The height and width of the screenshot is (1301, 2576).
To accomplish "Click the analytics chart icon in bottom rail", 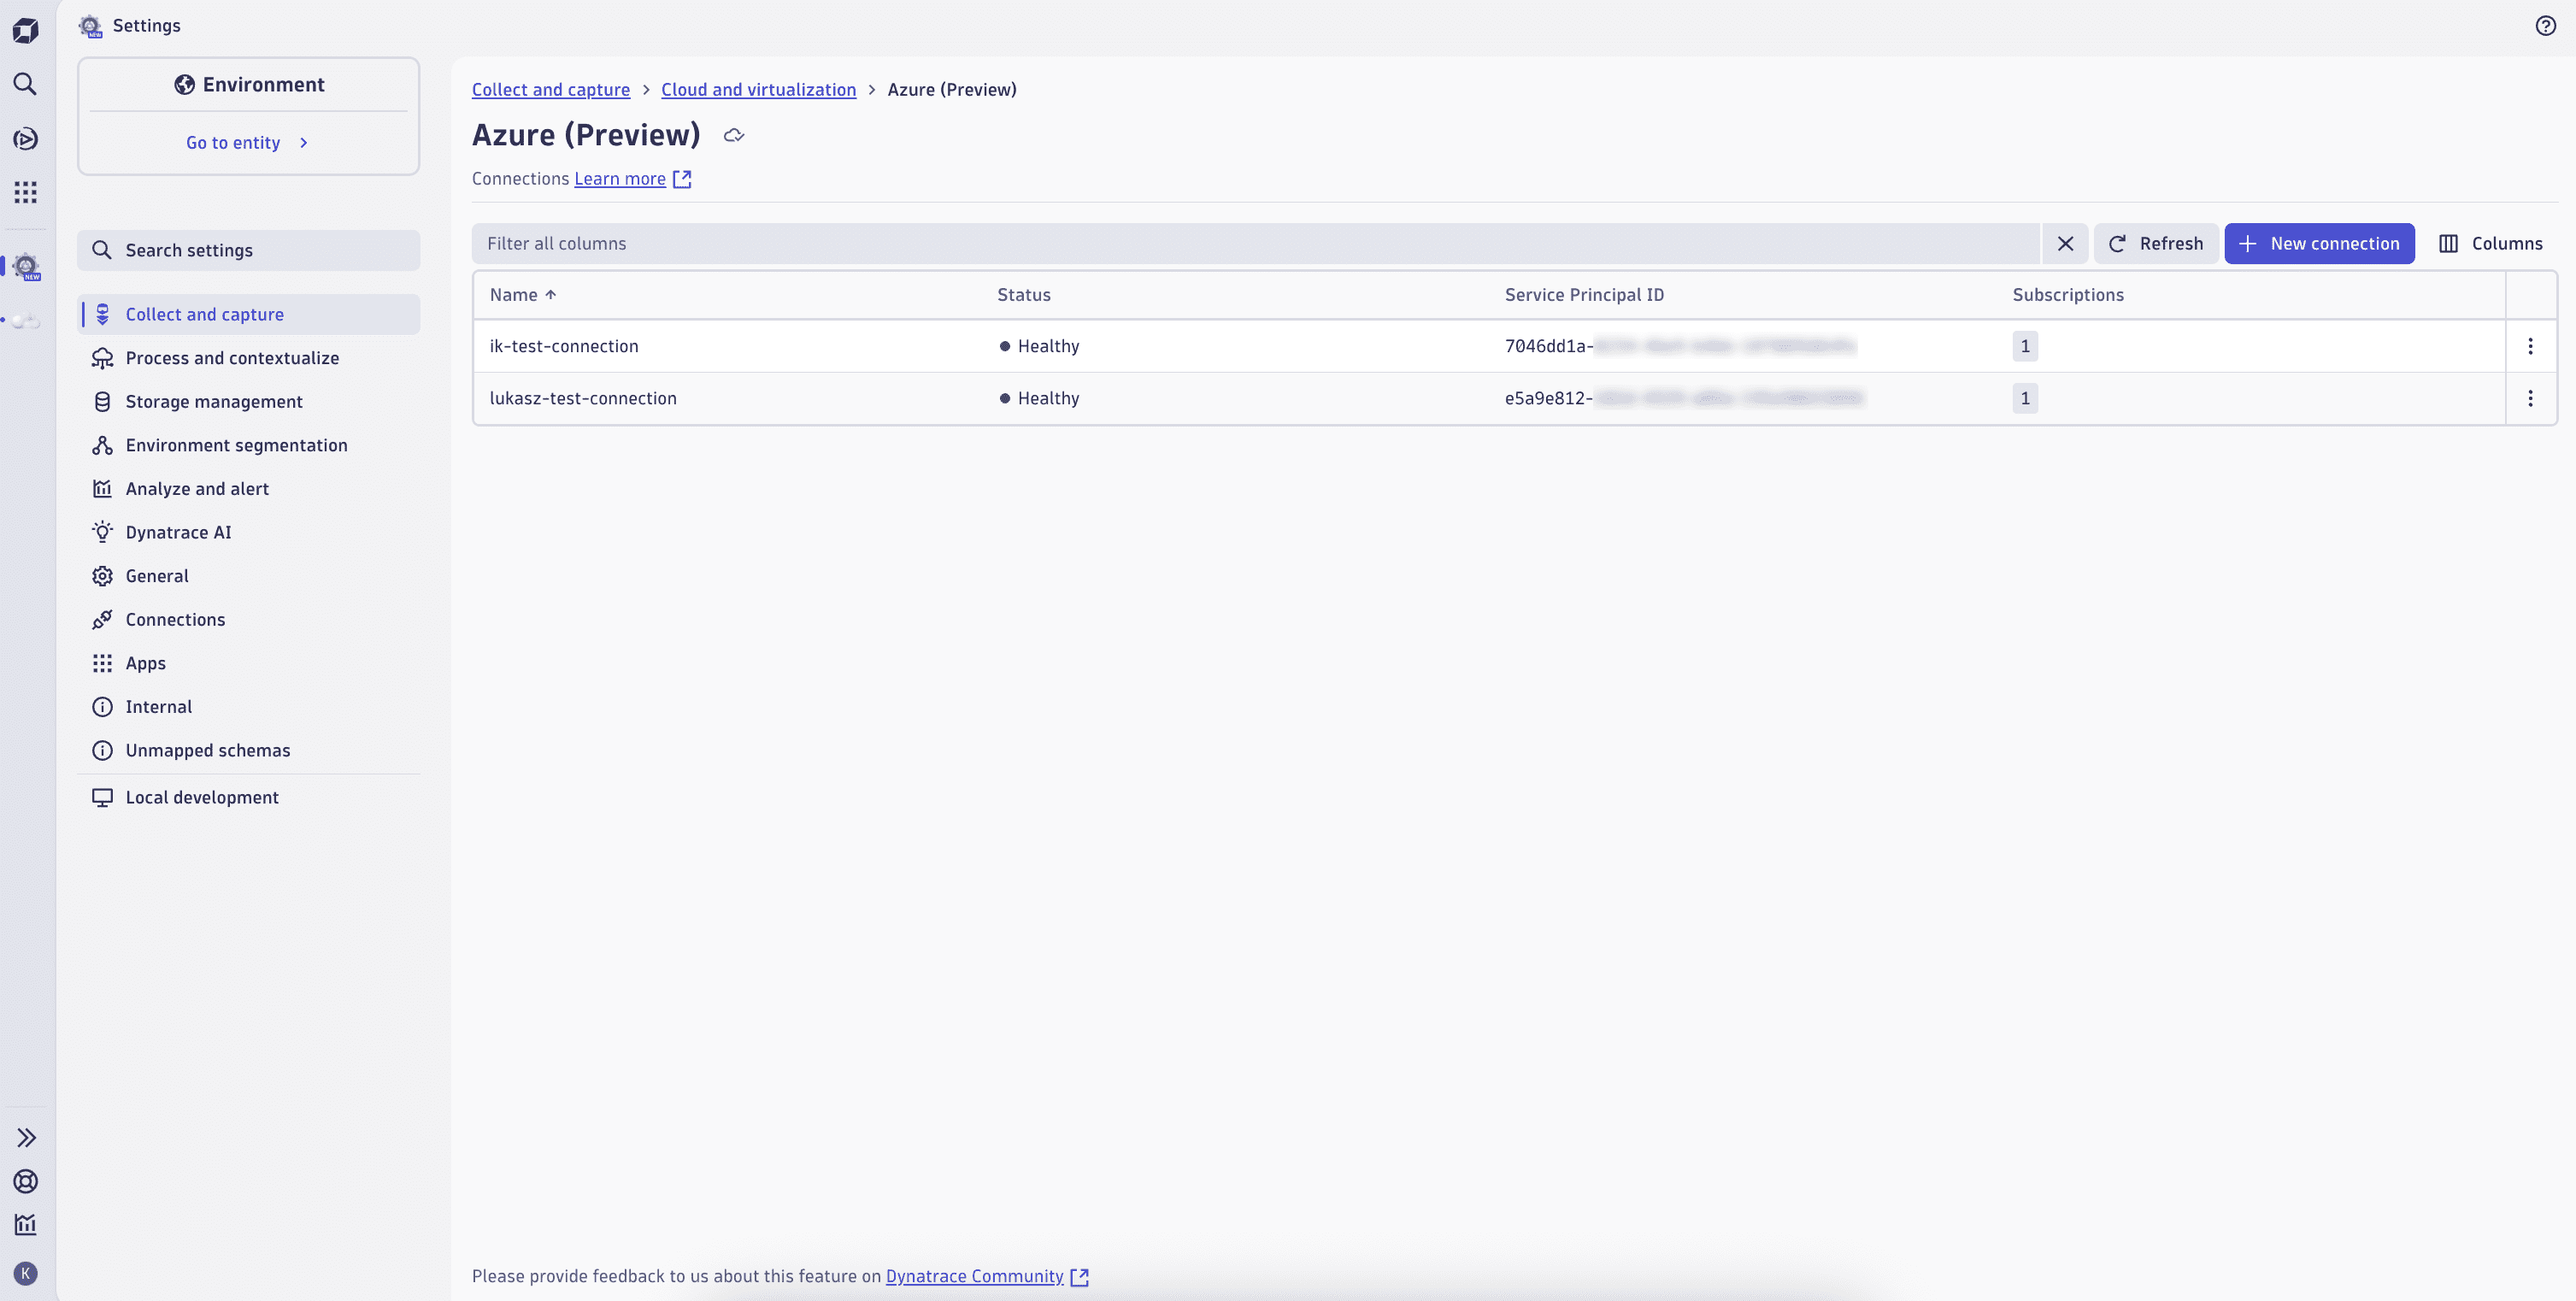I will point(25,1224).
